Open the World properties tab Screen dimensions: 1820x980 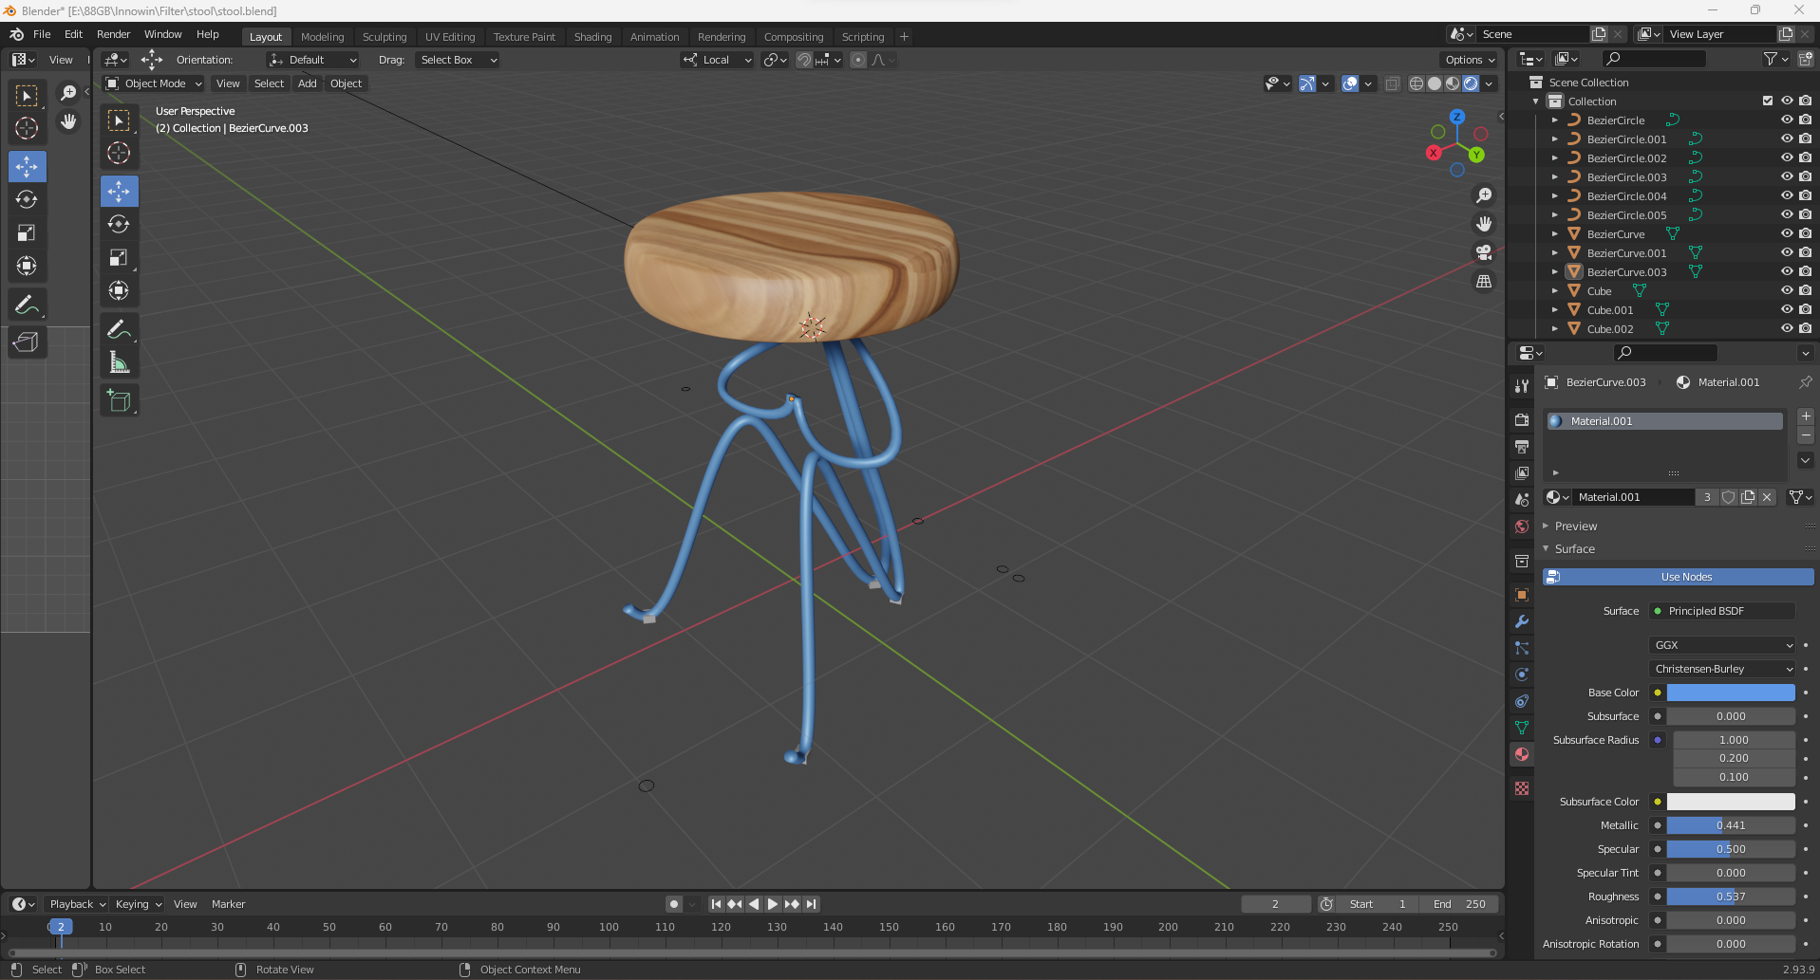tap(1522, 527)
